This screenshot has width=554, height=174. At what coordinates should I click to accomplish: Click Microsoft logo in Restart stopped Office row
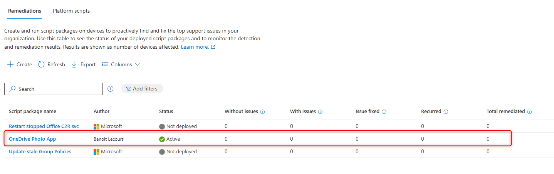click(x=97, y=126)
